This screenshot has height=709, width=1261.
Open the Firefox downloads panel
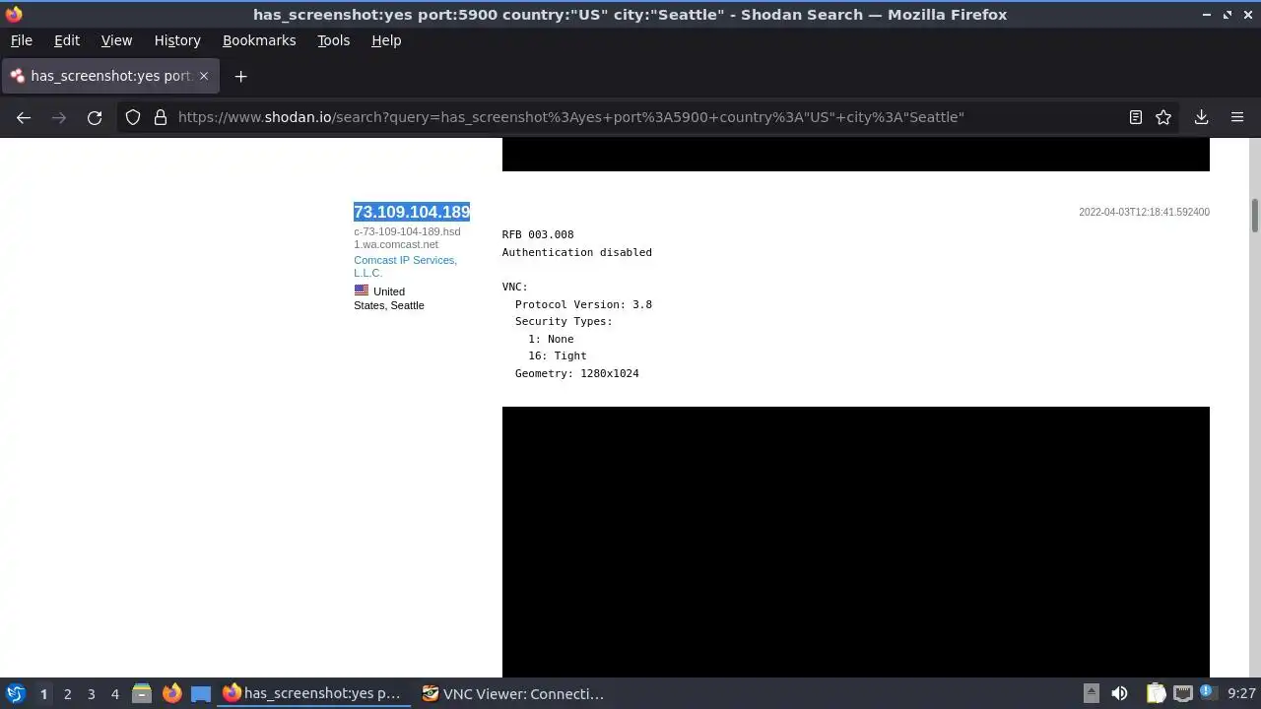1201,117
